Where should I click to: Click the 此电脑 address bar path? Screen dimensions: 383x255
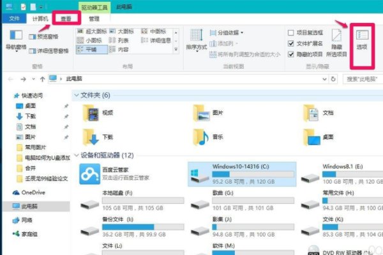[74, 78]
